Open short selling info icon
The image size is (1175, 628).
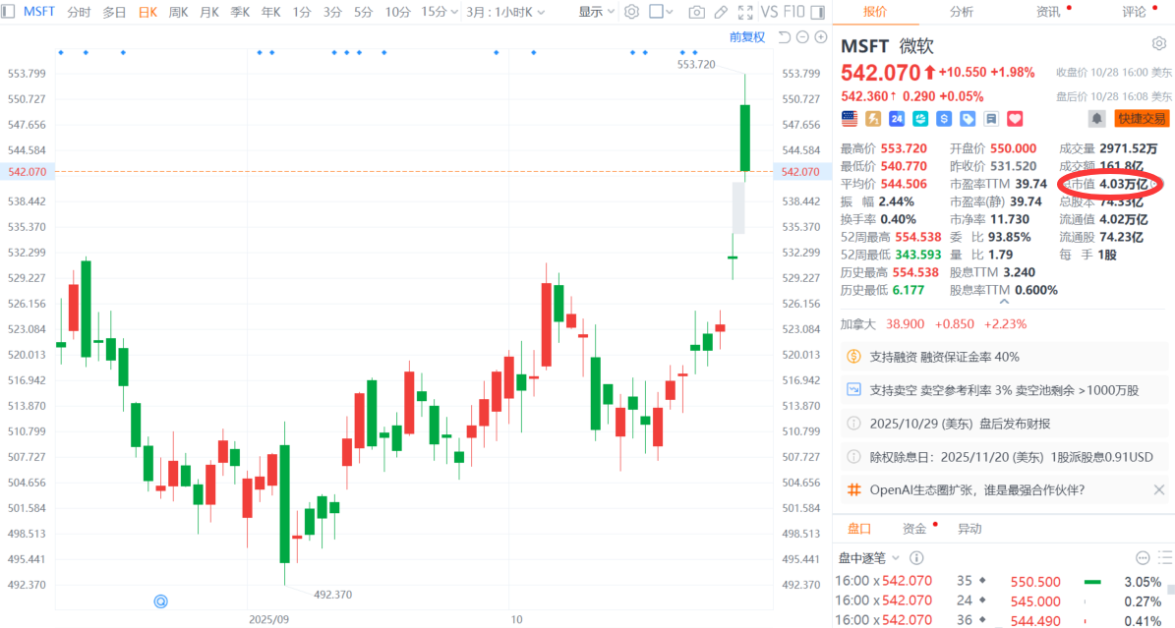pos(853,390)
